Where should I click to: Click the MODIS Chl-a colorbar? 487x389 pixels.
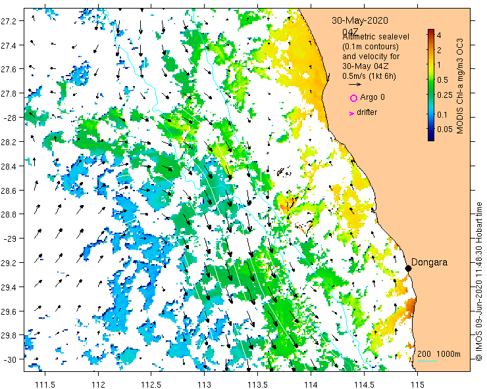(x=431, y=85)
